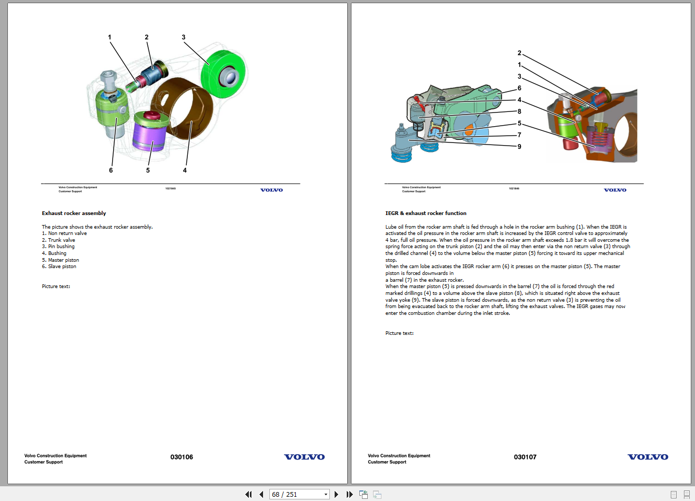This screenshot has width=695, height=501.
Task: Click page number 030106 in footer
Action: tap(182, 457)
